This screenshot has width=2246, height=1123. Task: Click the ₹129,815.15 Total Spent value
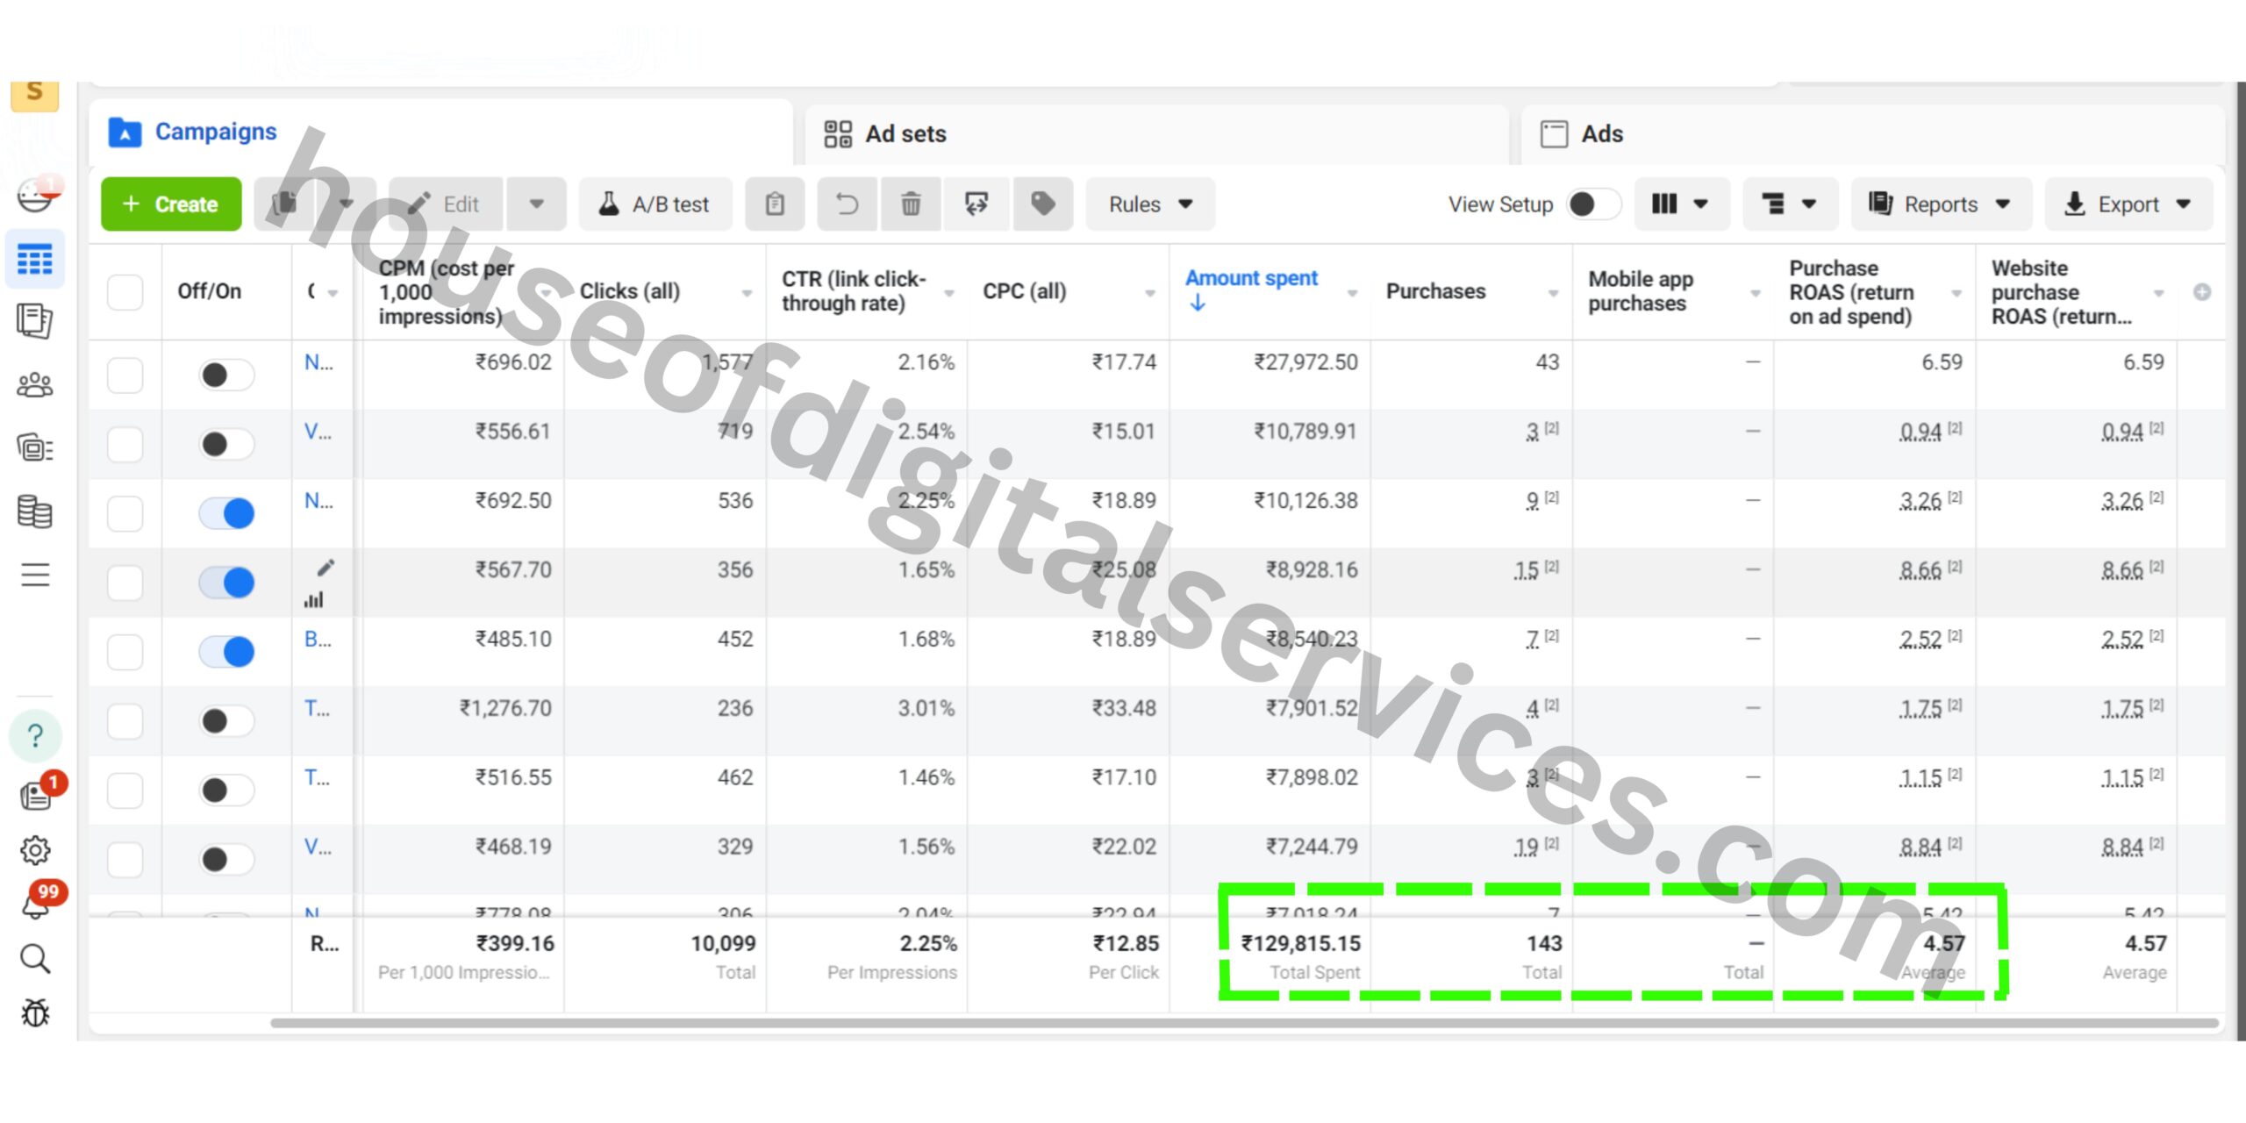click(x=1300, y=944)
